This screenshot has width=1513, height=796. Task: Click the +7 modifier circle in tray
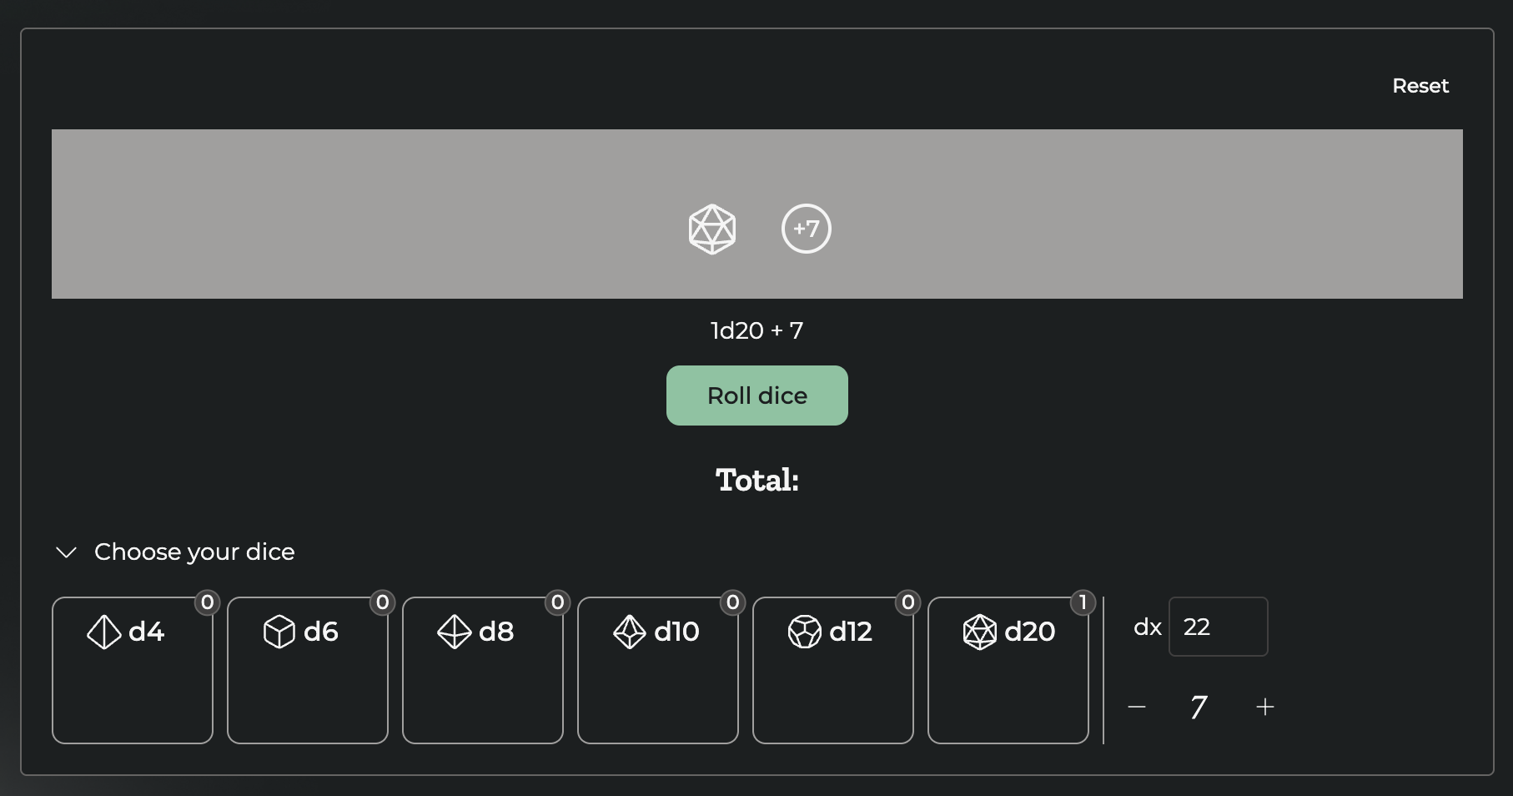pyautogui.click(x=806, y=229)
